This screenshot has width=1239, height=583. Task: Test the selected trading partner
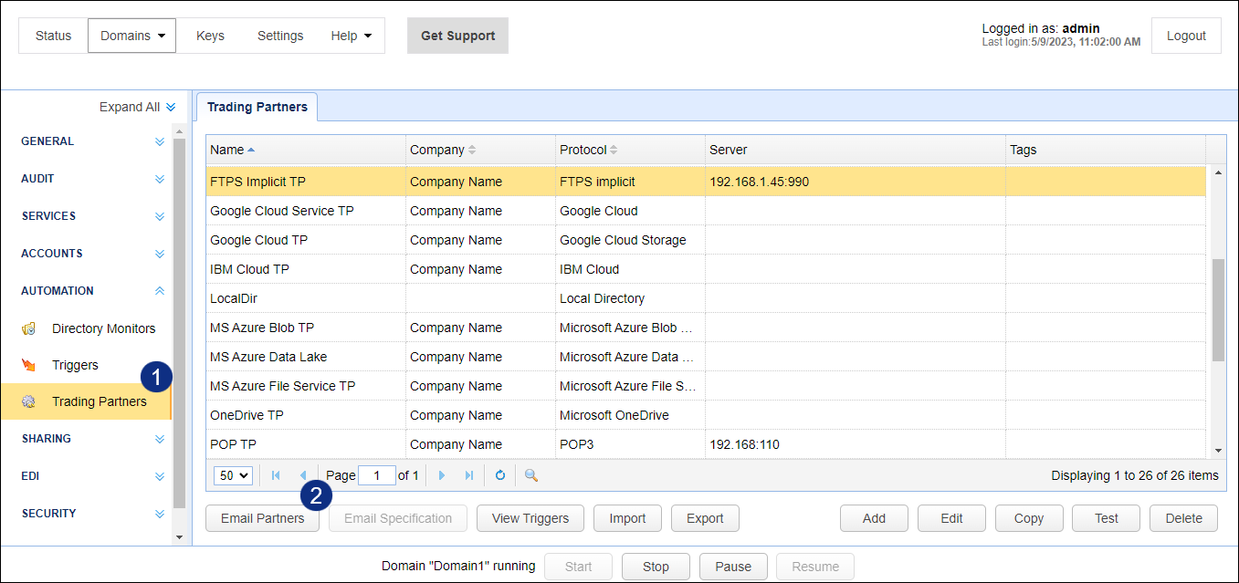click(x=1107, y=518)
